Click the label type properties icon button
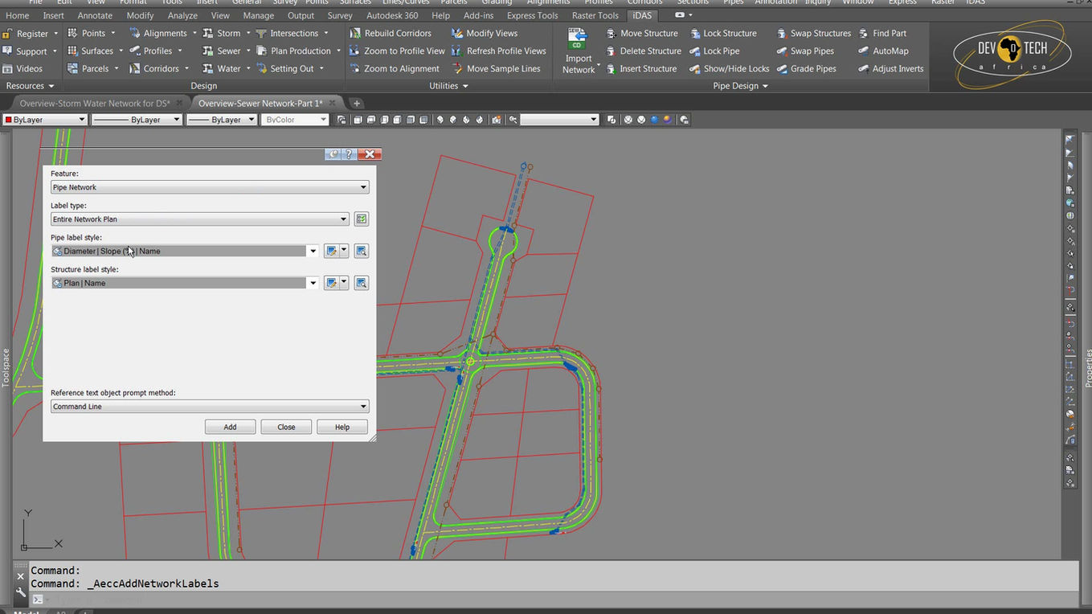 362,219
